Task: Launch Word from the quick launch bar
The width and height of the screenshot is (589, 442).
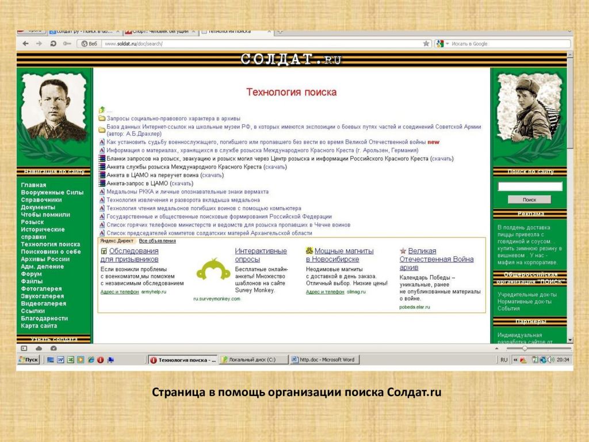Action: (x=60, y=360)
